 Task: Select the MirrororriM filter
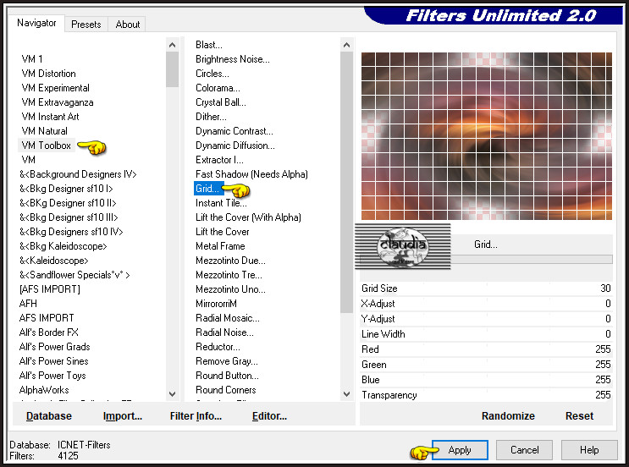click(216, 304)
